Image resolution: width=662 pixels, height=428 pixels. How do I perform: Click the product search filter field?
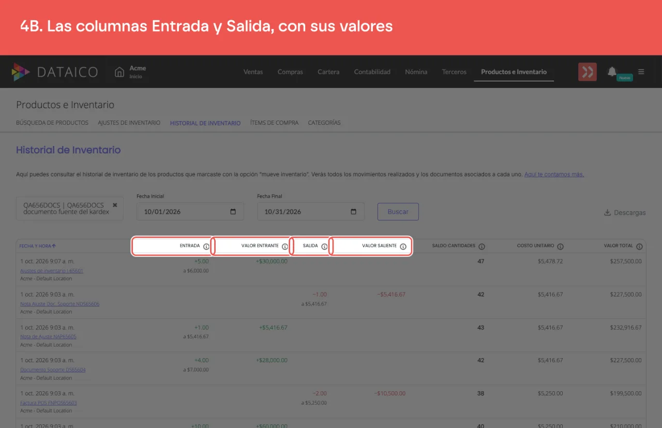70,209
